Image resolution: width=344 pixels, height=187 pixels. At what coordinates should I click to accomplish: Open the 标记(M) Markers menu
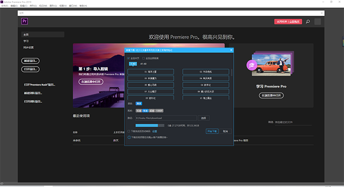pos(43,6)
